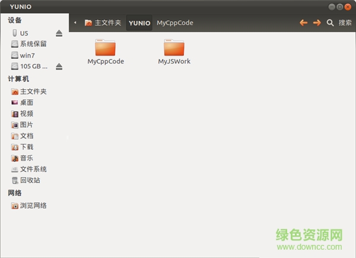Go back with the left arrow
356x258 pixels.
click(304, 23)
